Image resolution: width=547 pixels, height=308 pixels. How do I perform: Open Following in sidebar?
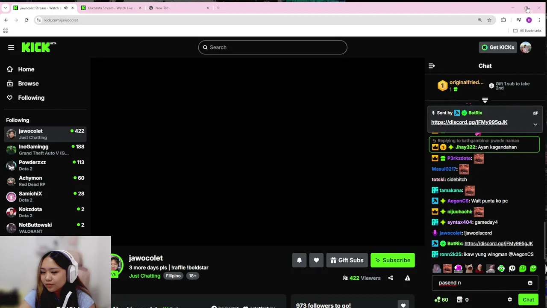click(x=31, y=98)
